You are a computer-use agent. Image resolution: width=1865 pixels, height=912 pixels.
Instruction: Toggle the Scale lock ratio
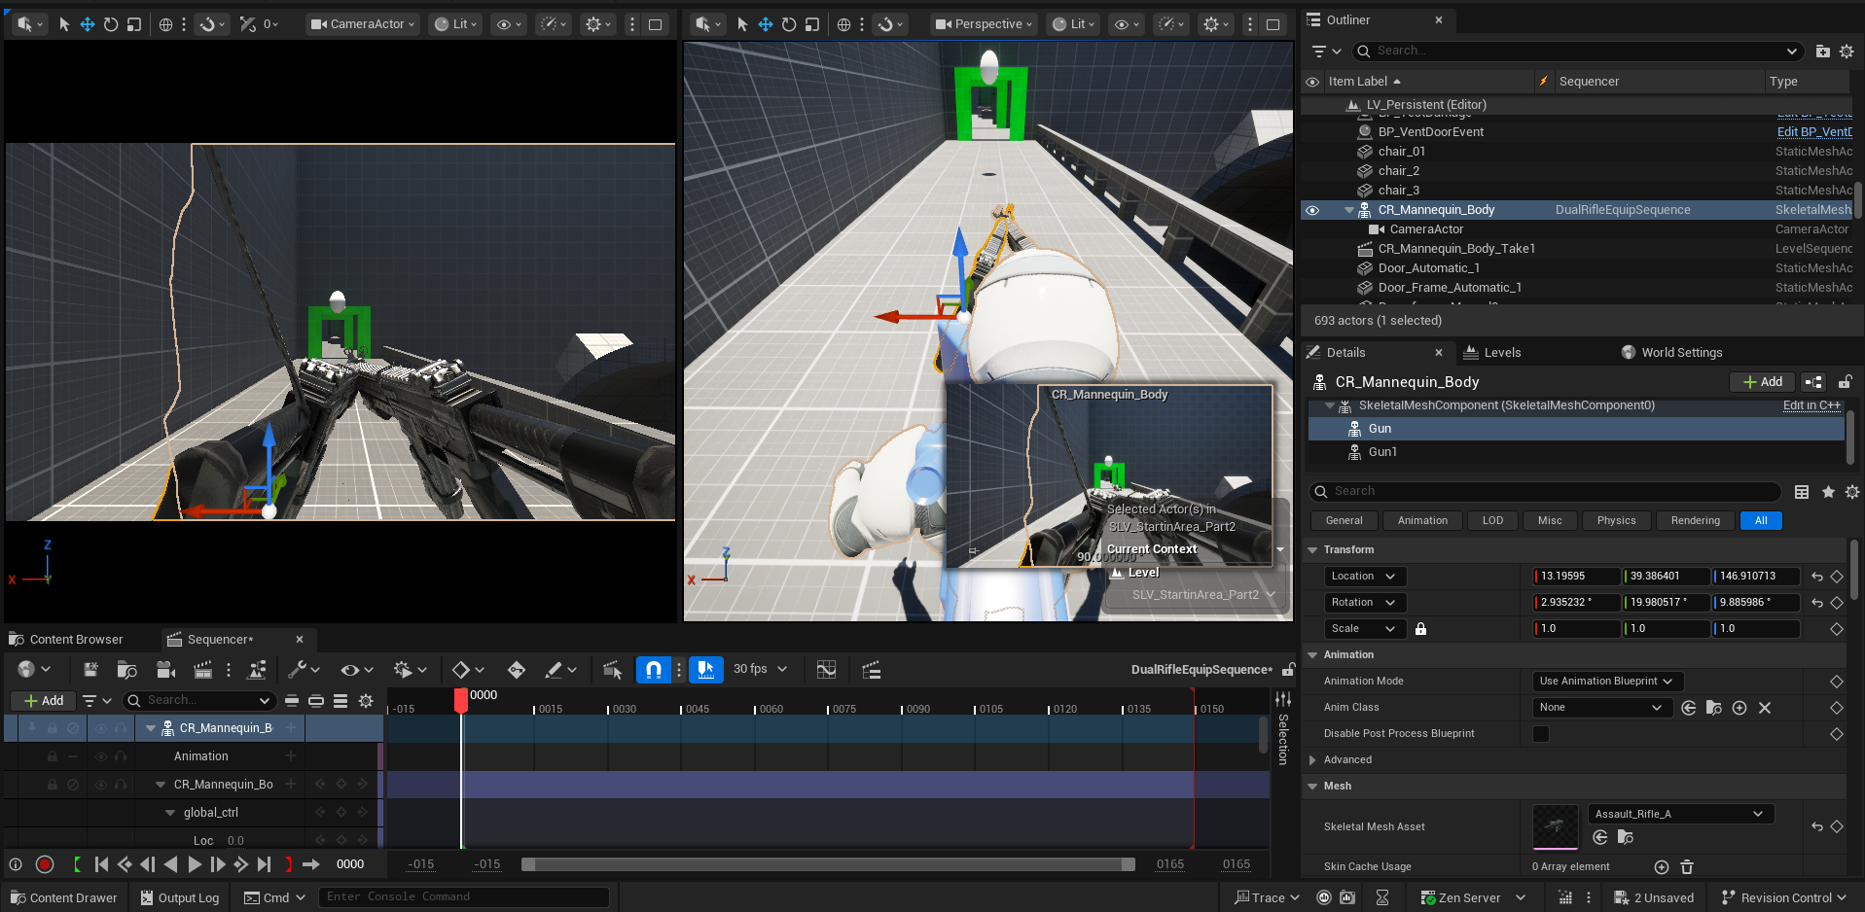click(x=1420, y=629)
